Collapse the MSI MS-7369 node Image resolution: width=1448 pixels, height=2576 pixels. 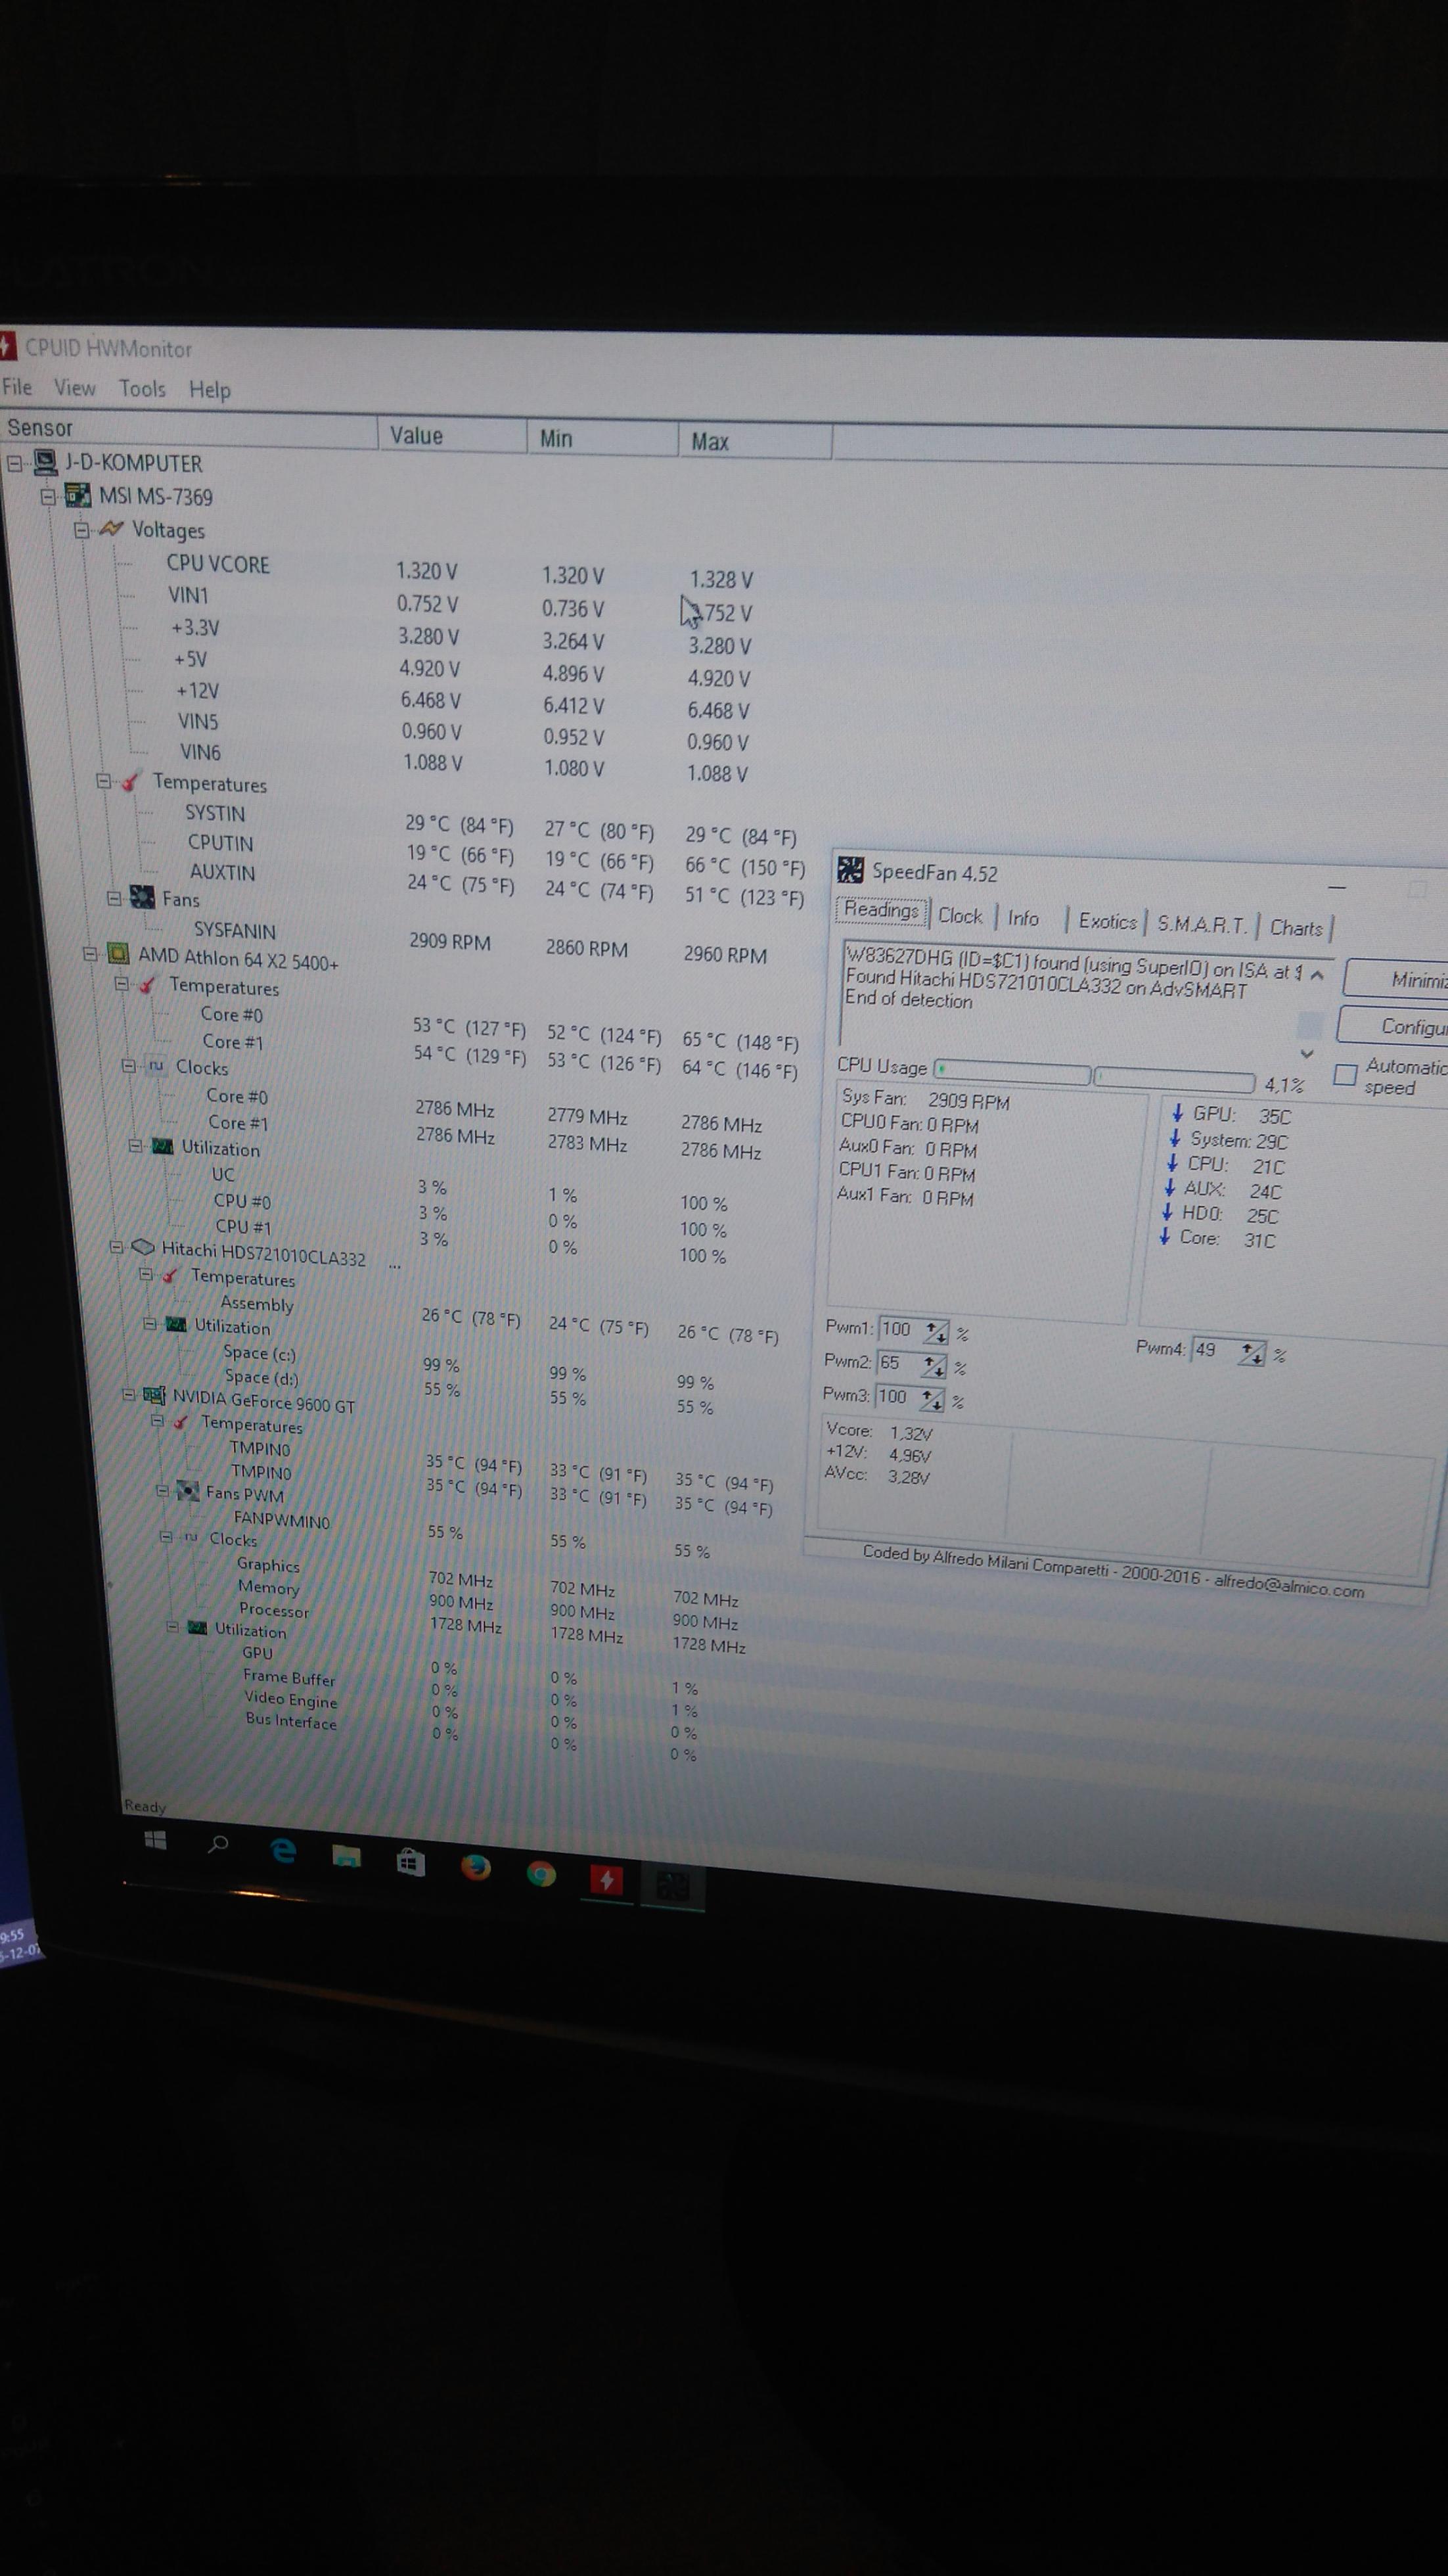coord(48,496)
